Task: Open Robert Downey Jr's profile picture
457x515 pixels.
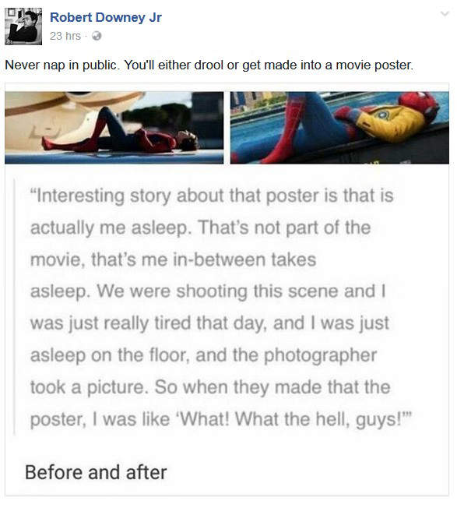Action: coord(23,26)
